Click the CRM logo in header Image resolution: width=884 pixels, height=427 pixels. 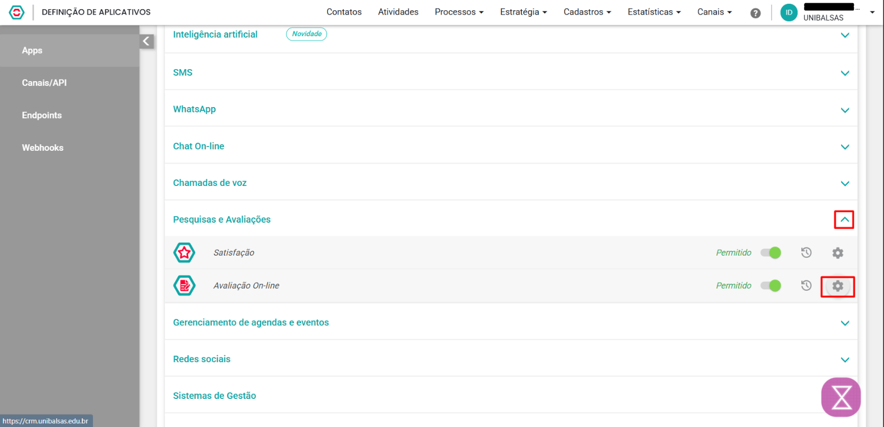click(17, 12)
